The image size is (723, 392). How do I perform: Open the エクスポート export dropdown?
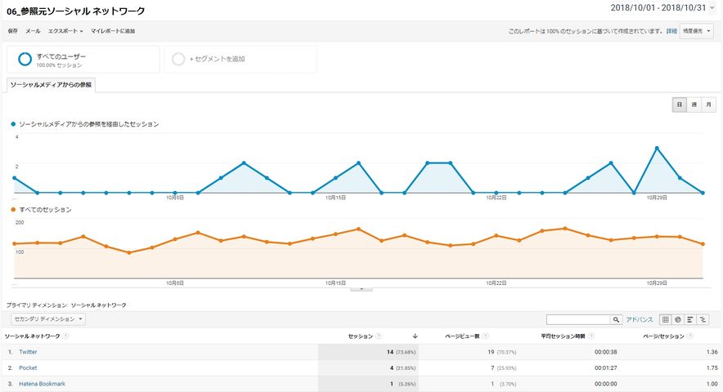[x=65, y=31]
